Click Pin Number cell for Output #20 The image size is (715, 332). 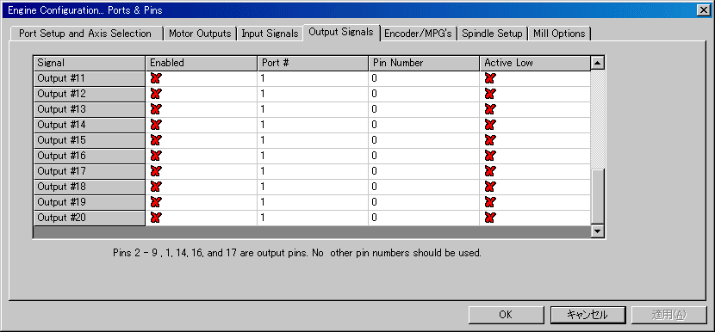tap(424, 218)
